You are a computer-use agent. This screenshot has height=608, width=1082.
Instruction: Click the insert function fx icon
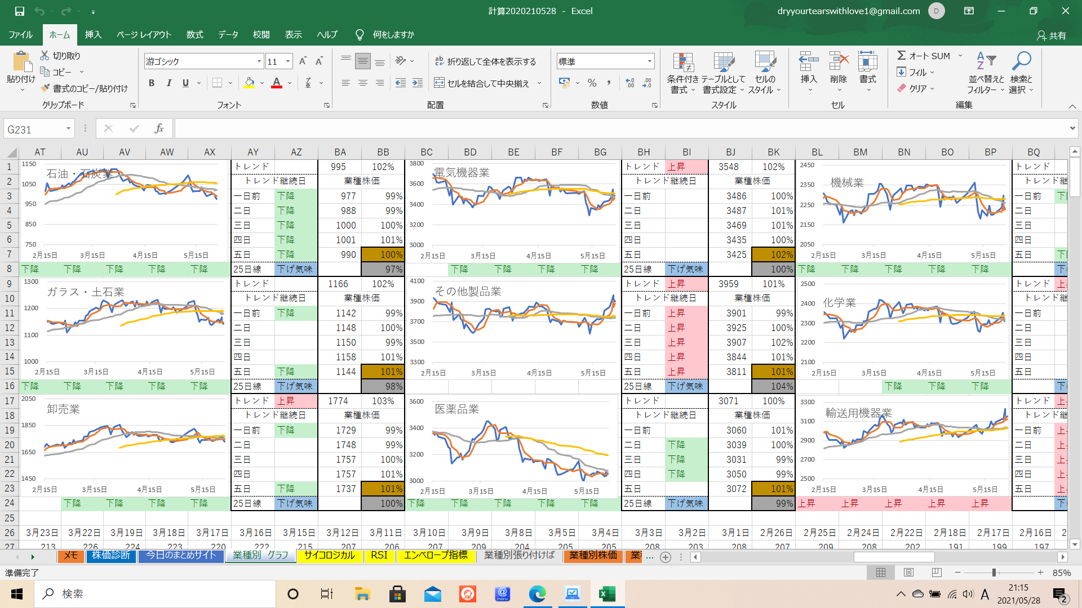click(x=159, y=129)
